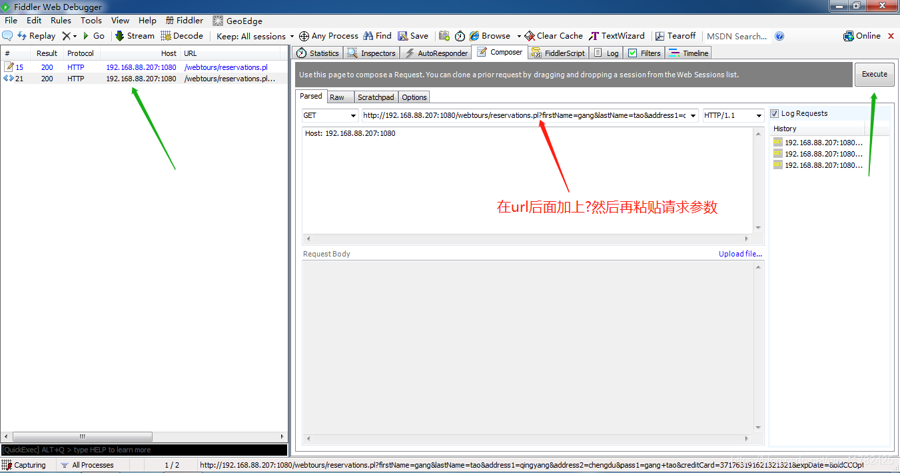The image size is (900, 473).
Task: Open the Help menu
Action: point(147,21)
